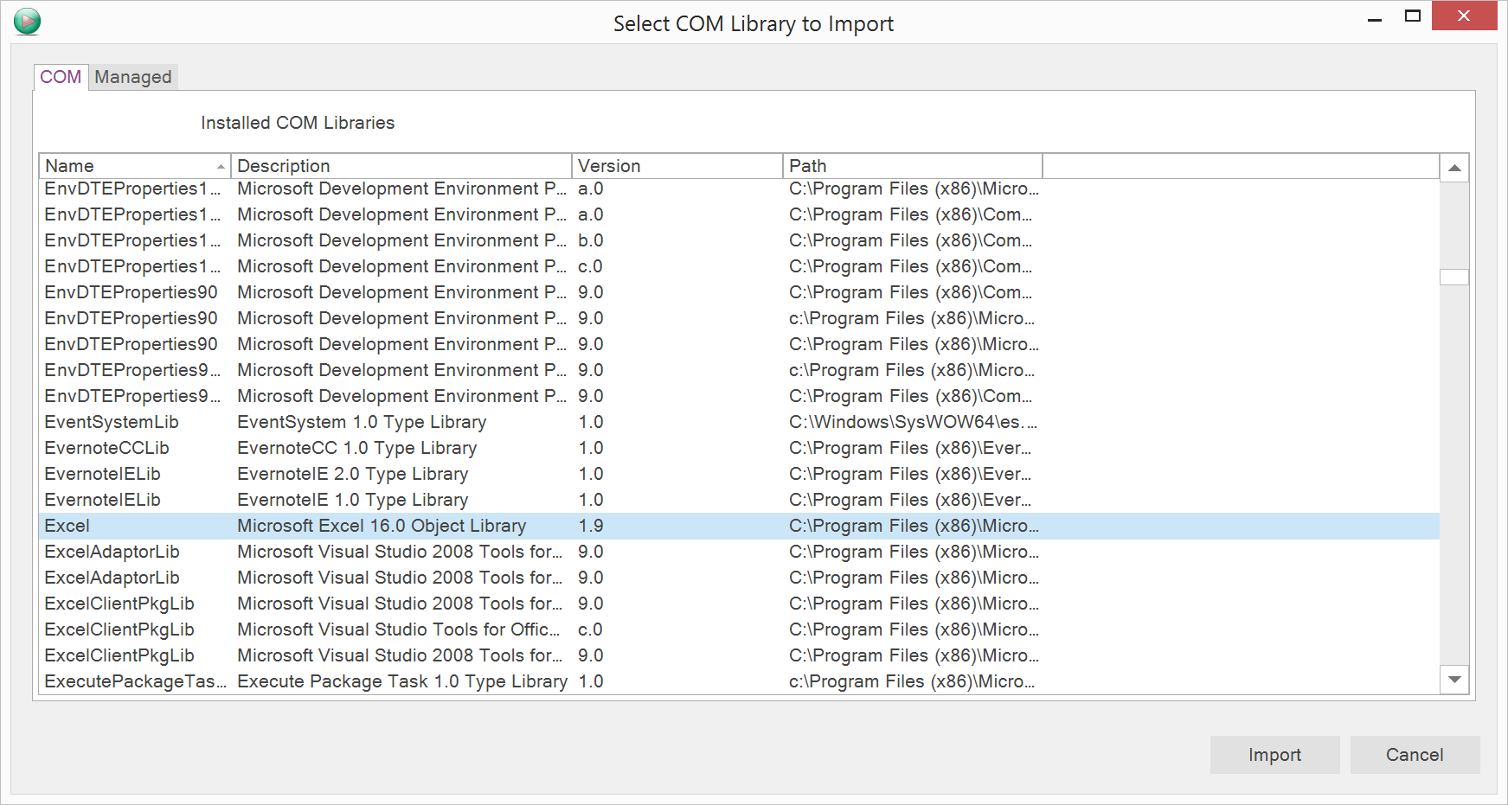Cancel the COM library dialog
The image size is (1508, 805).
pos(1414,755)
